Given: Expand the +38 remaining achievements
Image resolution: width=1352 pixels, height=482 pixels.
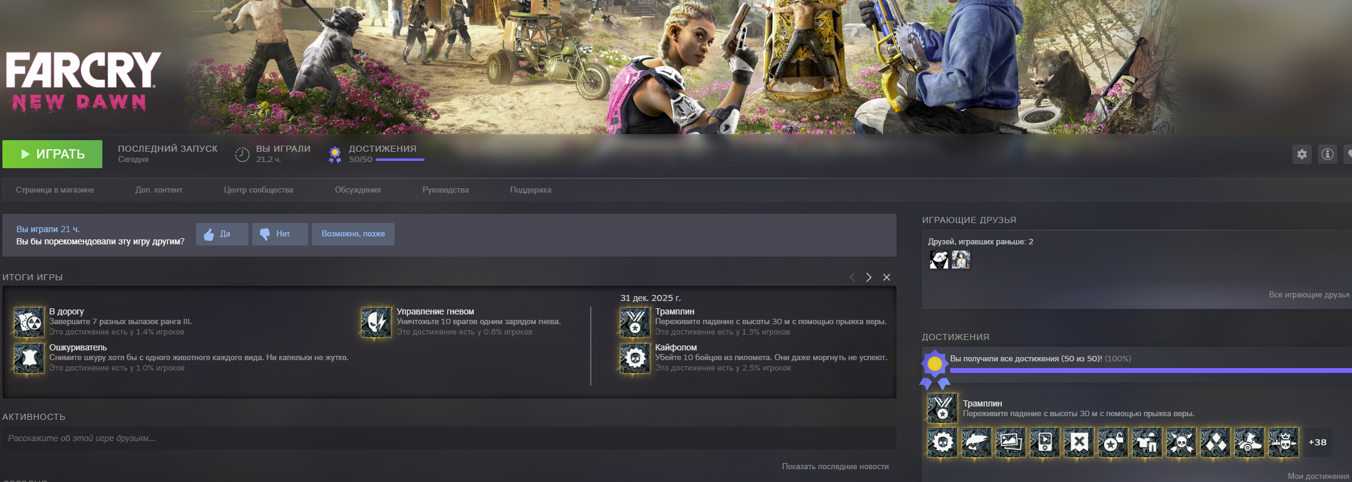Looking at the screenshot, I should point(1317,442).
